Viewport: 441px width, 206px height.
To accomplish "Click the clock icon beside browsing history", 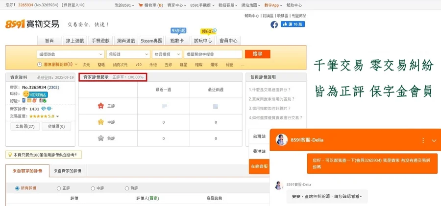I will point(40,64).
